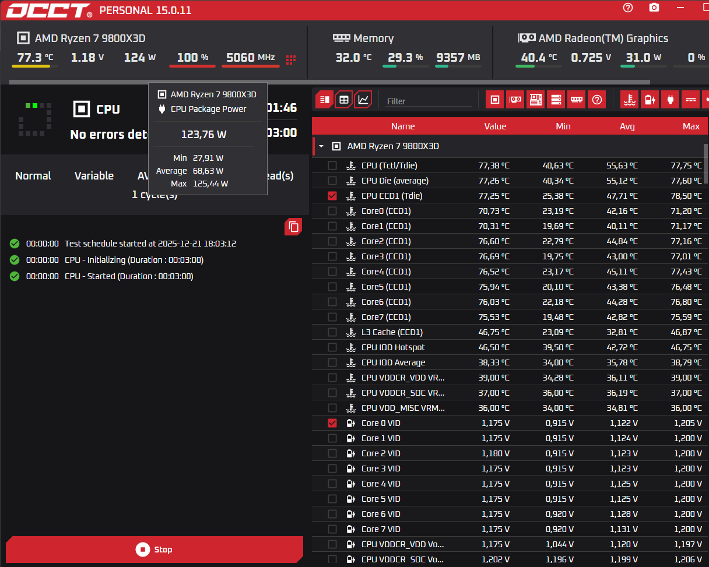The image size is (709, 567).
Task: Click the Filter text field
Action: click(429, 101)
